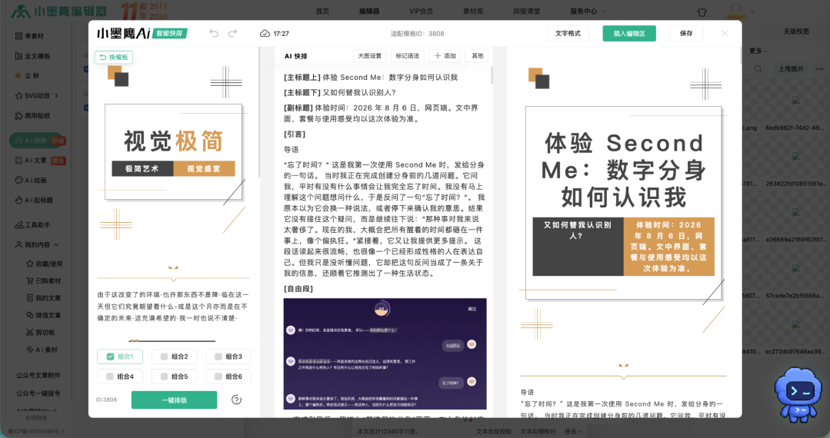Open Ai绘画 in the left sidebar
Screen dimensions: 830x438
[x=32, y=181]
